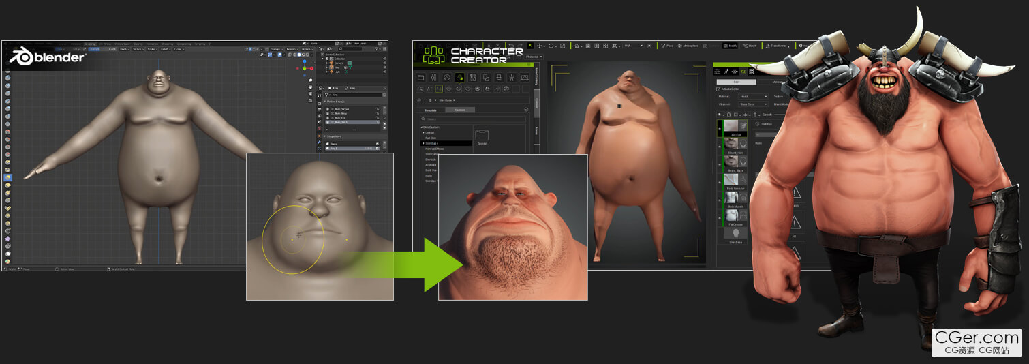
Task: Click the Move tool in Character Creator toolbar
Action: coord(540,46)
